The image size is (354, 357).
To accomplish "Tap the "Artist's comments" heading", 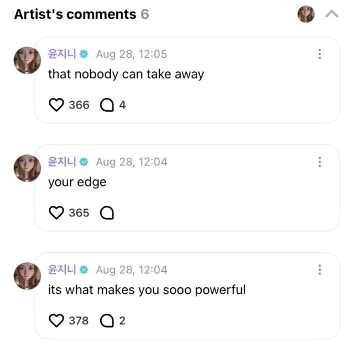I will (75, 14).
